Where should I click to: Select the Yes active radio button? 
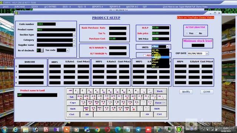[187, 33]
